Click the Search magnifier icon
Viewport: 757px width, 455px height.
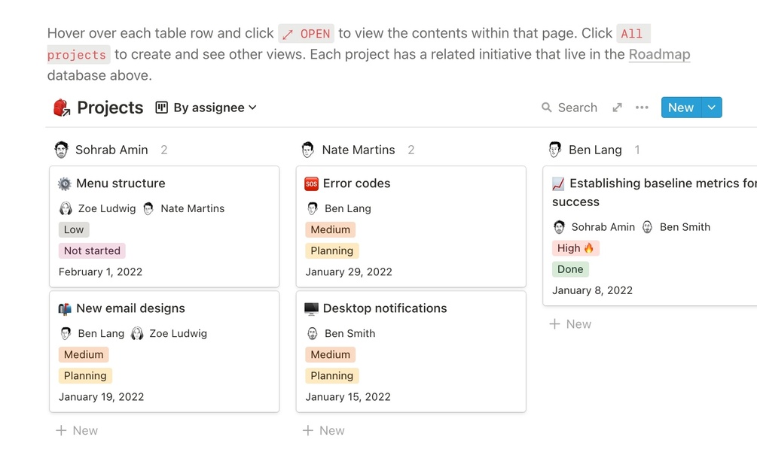point(547,108)
